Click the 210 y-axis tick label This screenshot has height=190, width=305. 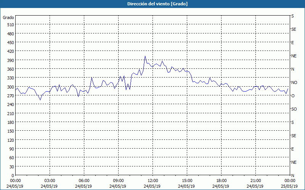[x=11, y=114]
